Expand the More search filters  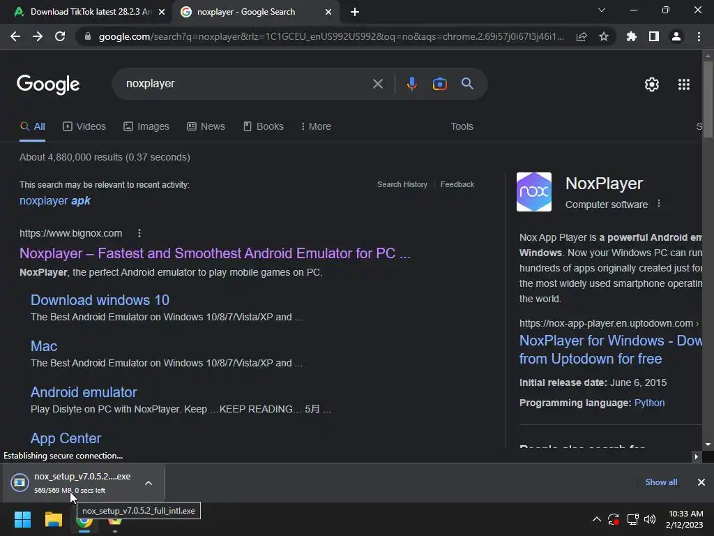coord(316,126)
